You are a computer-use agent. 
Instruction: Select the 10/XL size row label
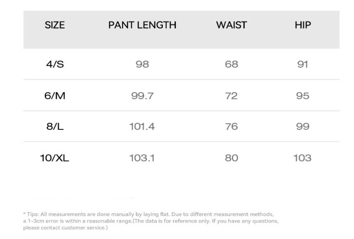(x=55, y=158)
